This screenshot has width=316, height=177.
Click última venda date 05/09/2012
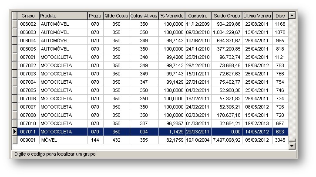click(257, 140)
